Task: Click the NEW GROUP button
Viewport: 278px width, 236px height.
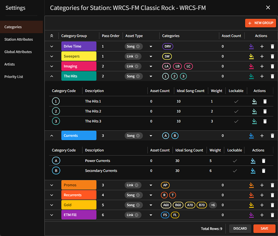Action: 260,23
